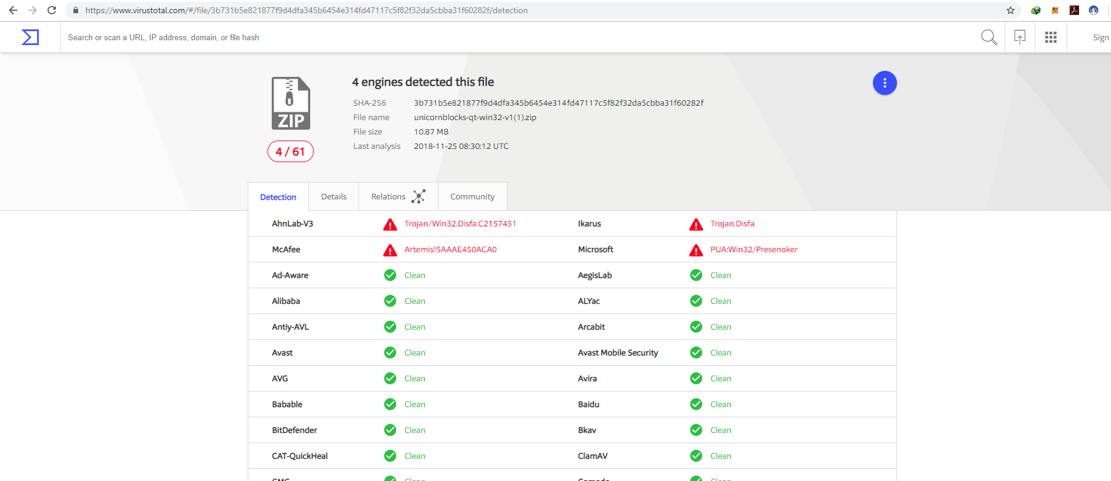The width and height of the screenshot is (1111, 481).
Task: Click the SHA-256 hash value
Action: pyautogui.click(x=559, y=103)
